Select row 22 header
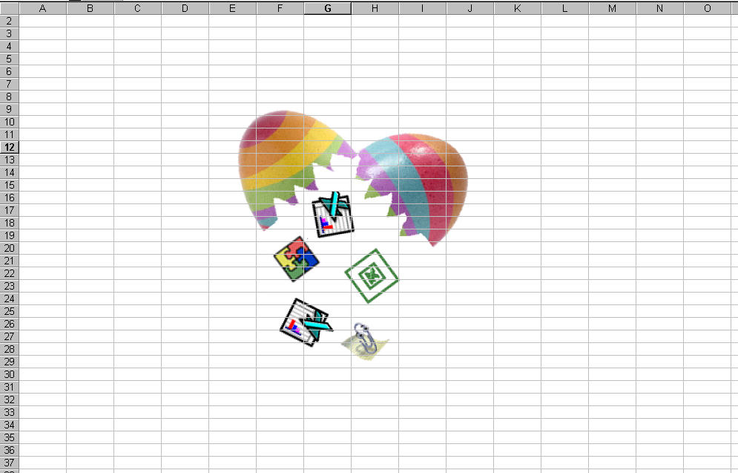This screenshot has height=473, width=738. pos(10,273)
